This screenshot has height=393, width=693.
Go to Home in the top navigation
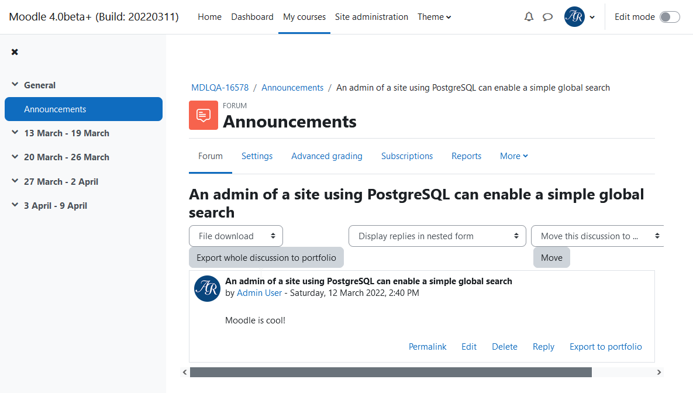(x=209, y=17)
